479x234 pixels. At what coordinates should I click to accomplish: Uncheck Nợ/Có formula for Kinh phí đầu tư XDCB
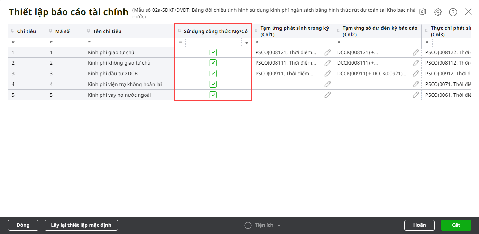213,74
